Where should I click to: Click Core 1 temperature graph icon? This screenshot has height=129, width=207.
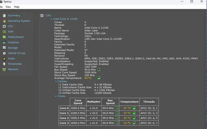click(x=134, y=113)
